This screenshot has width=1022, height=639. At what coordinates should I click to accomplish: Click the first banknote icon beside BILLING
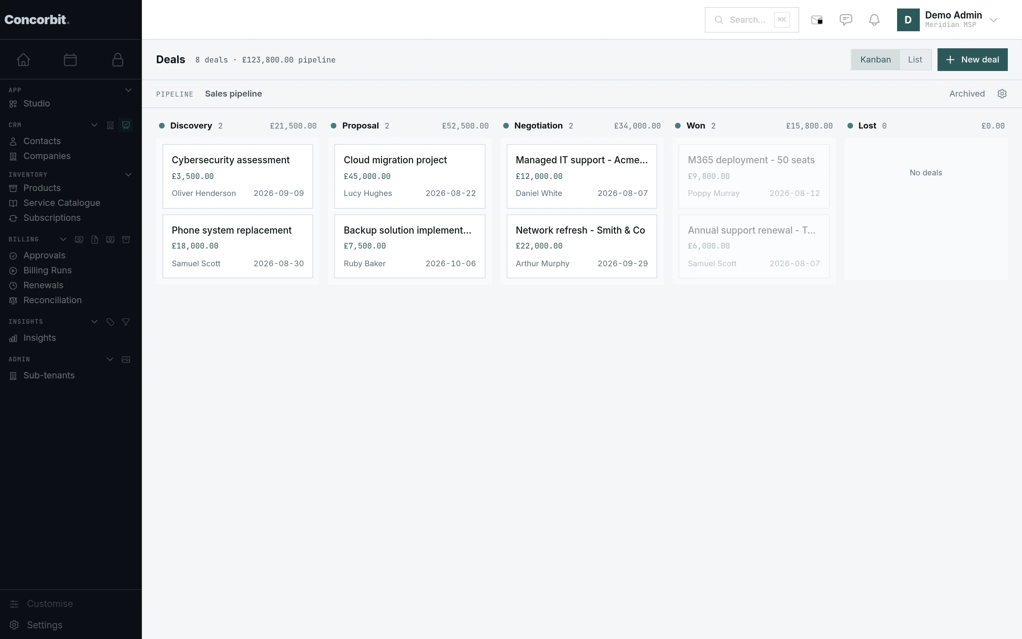[x=79, y=240]
